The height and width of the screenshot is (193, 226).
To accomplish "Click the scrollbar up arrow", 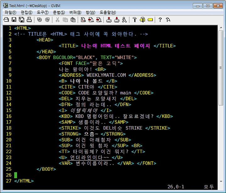I will (x=221, y=28).
